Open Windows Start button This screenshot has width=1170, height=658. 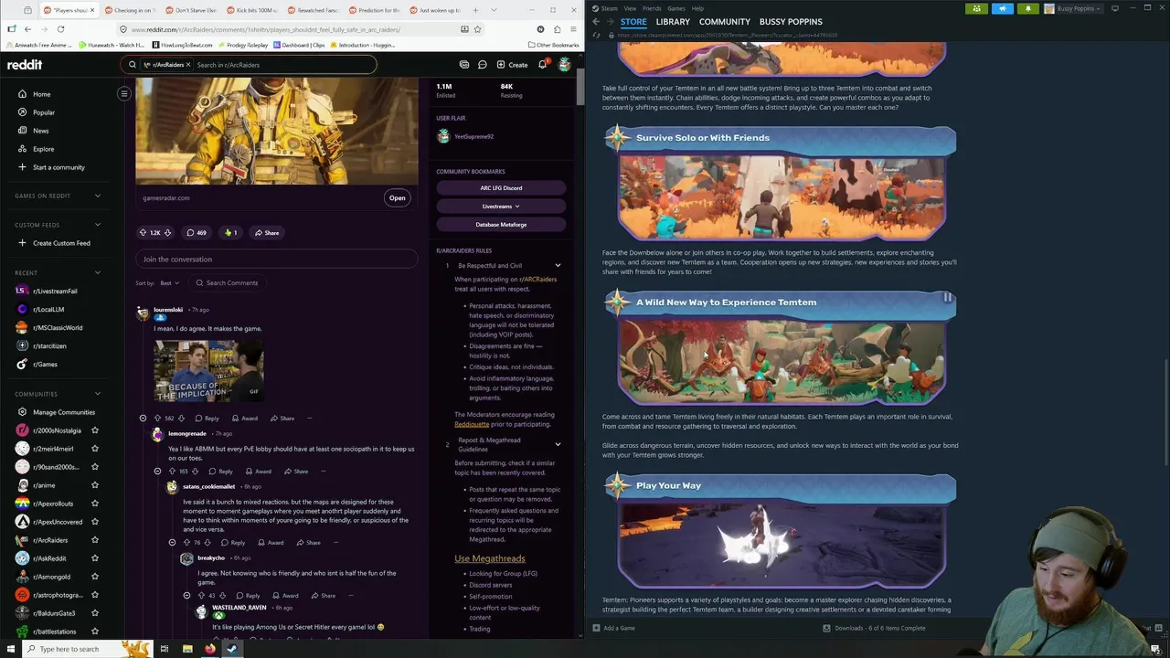click(x=11, y=649)
